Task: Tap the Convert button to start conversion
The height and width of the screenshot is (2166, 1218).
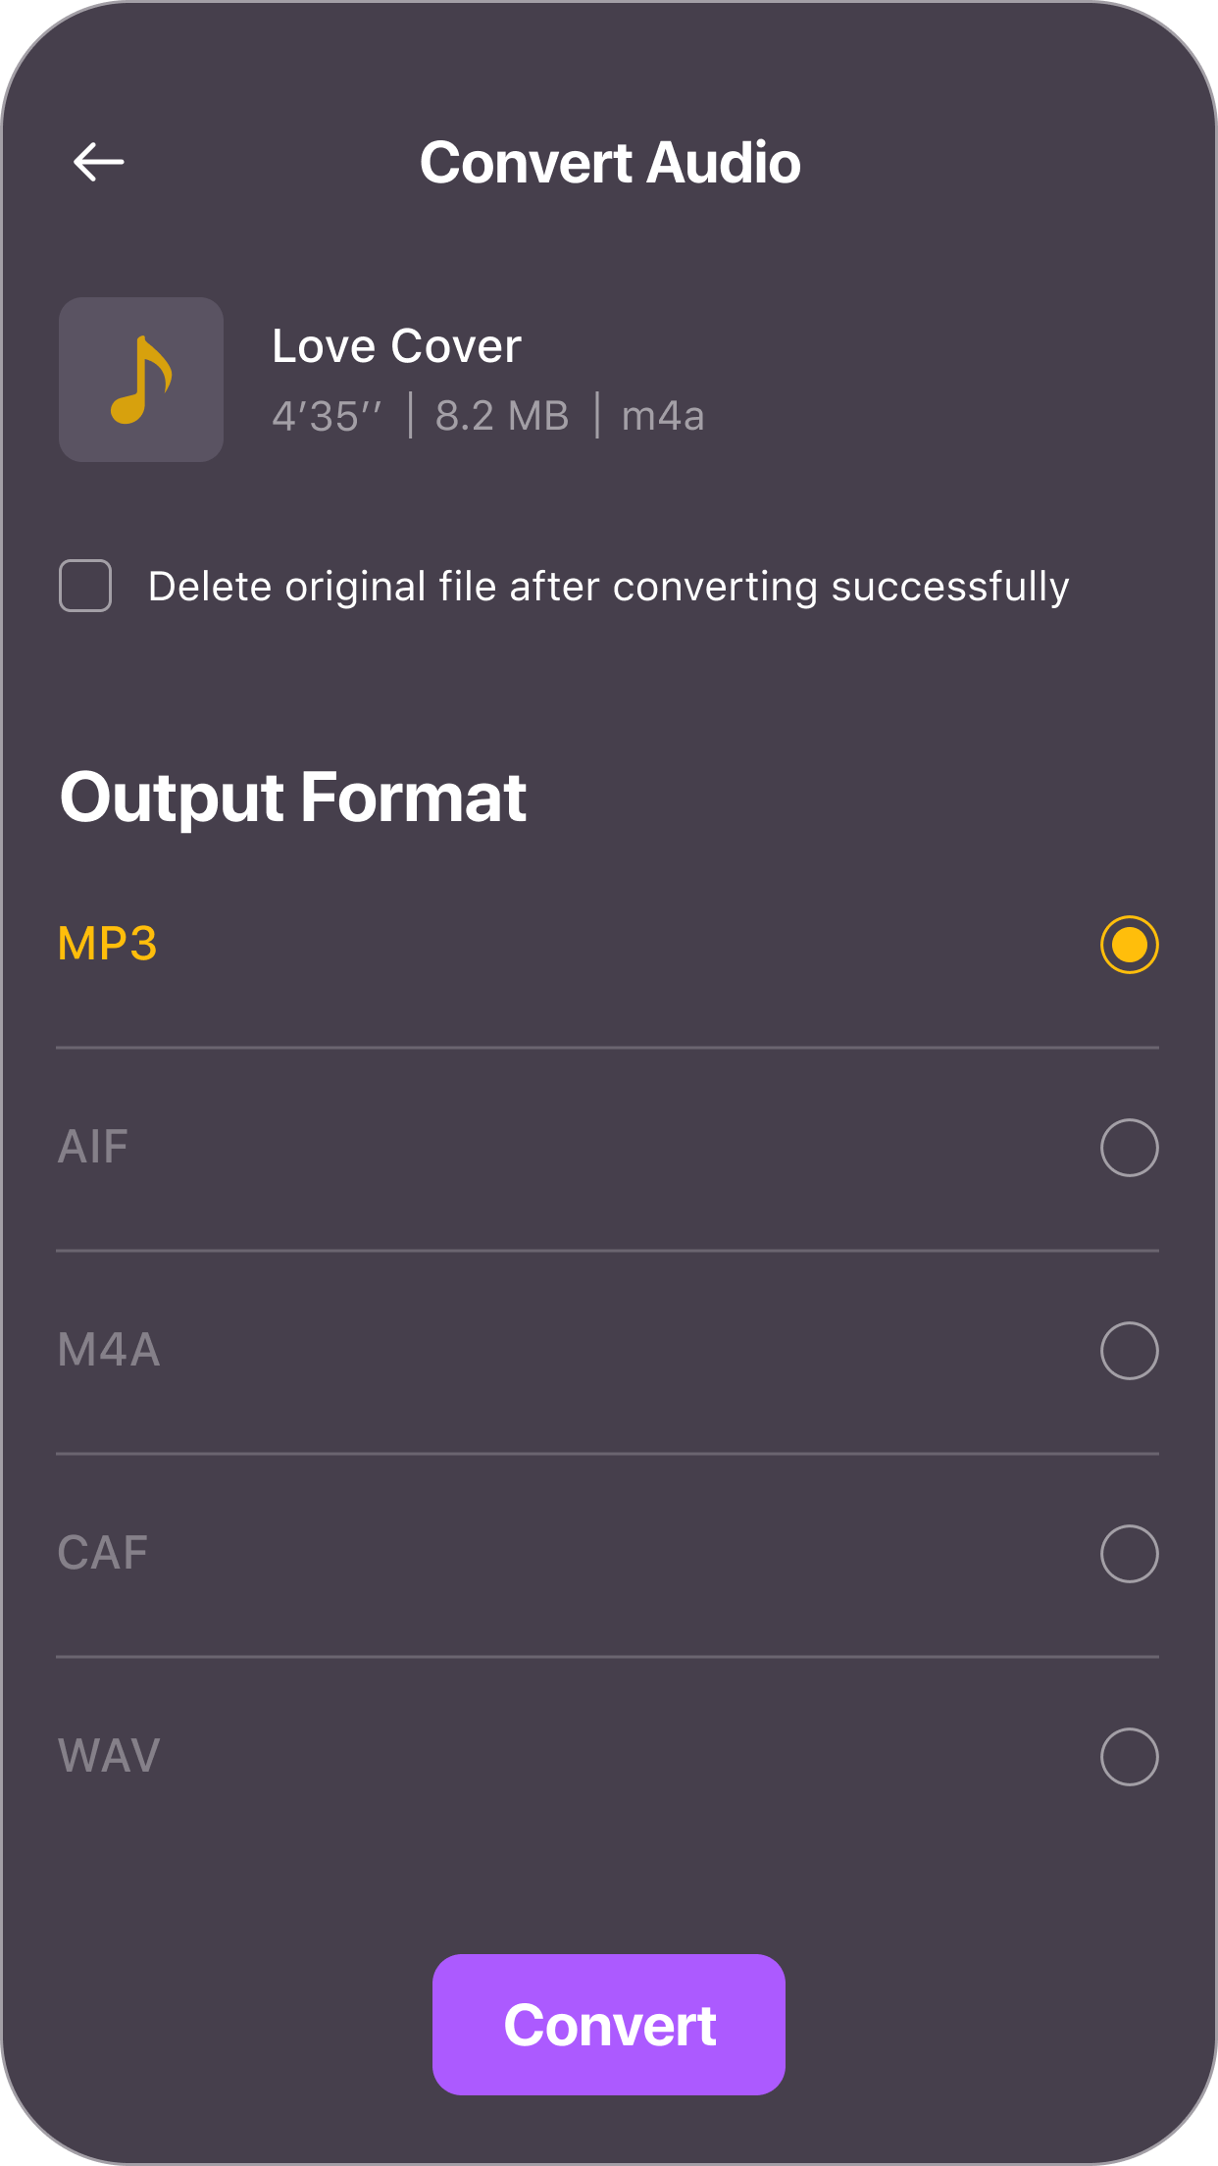Action: click(608, 2024)
